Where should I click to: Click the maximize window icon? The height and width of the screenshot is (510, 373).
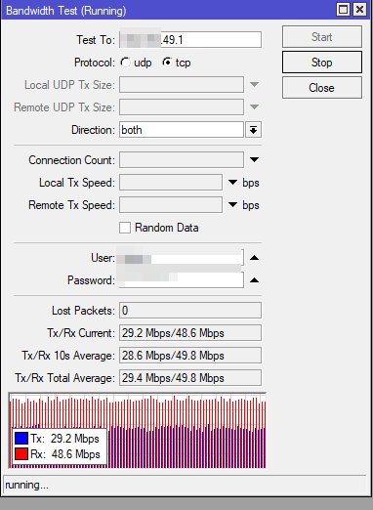click(343, 10)
